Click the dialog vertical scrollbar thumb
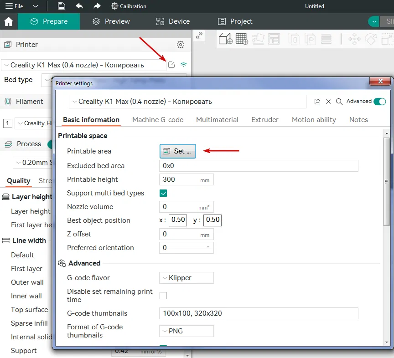Screen dimensions: 394x358 [386, 182]
